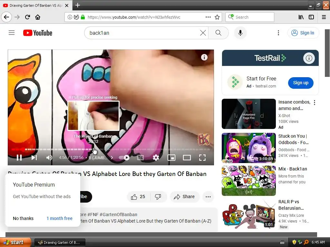Open Mix - Back1an playlist thumbnail
Screen dimensions: 330x247
tap(248, 181)
